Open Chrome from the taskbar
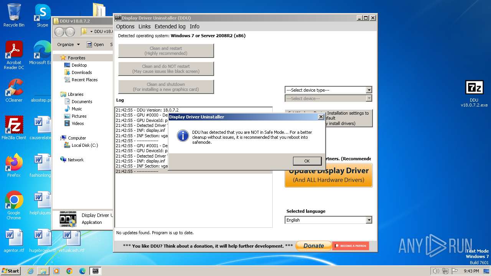The image size is (491, 276). [x=69, y=271]
